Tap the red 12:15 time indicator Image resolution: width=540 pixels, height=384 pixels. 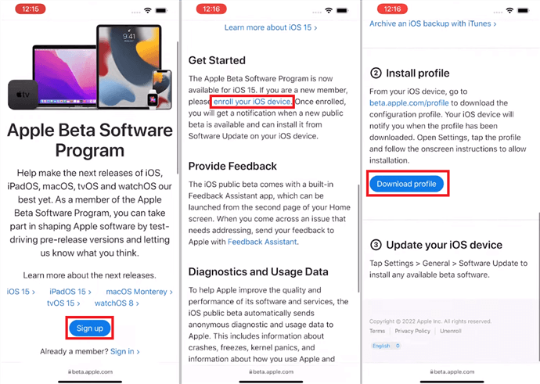click(x=31, y=9)
